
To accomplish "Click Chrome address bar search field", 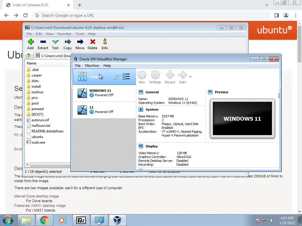I will (151, 15).
